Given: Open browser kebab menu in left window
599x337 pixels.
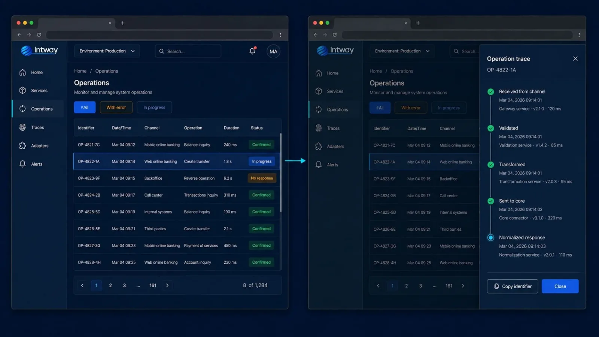Looking at the screenshot, I should (x=280, y=35).
